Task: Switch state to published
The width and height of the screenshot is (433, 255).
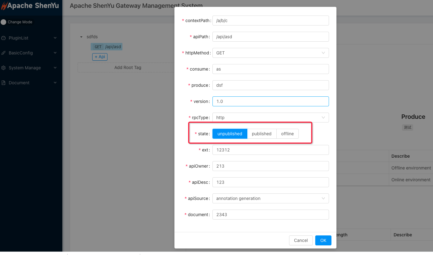Action: [x=262, y=133]
